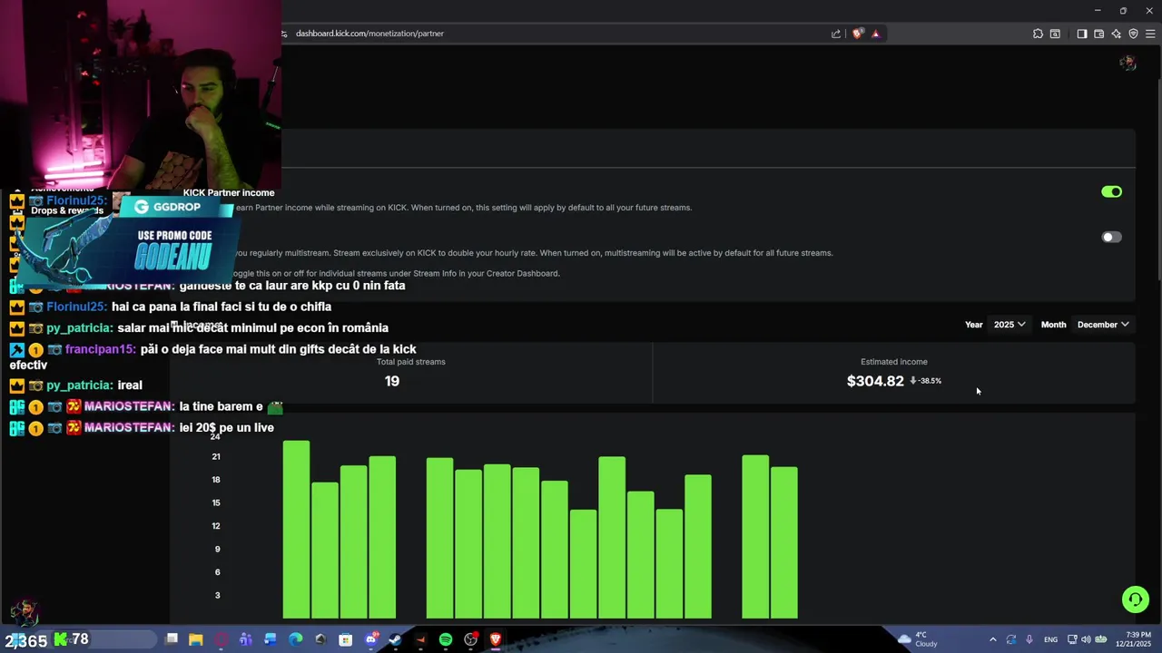Open the profile avatar in the Kick dashboard
Image resolution: width=1162 pixels, height=653 pixels.
1128,63
